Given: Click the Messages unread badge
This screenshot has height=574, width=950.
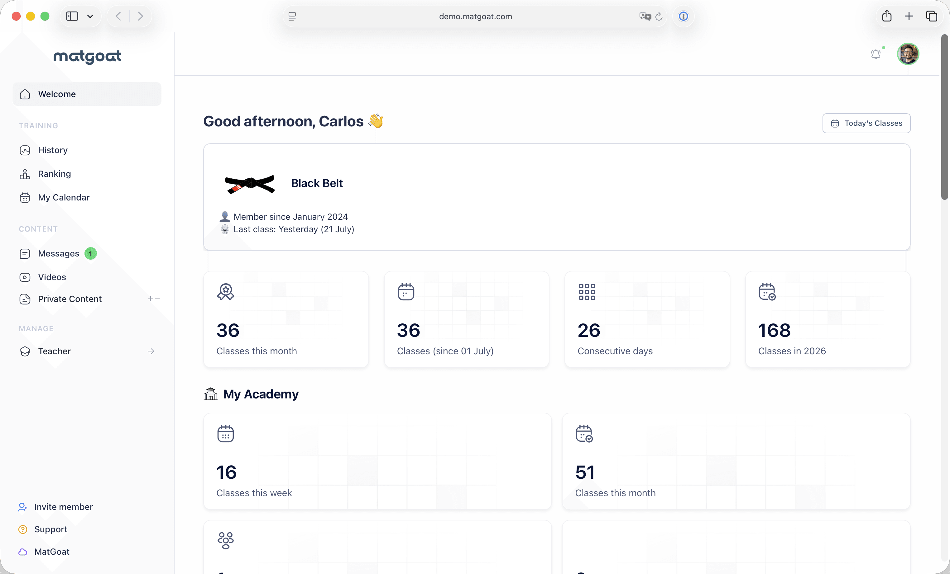Looking at the screenshot, I should 91,253.
